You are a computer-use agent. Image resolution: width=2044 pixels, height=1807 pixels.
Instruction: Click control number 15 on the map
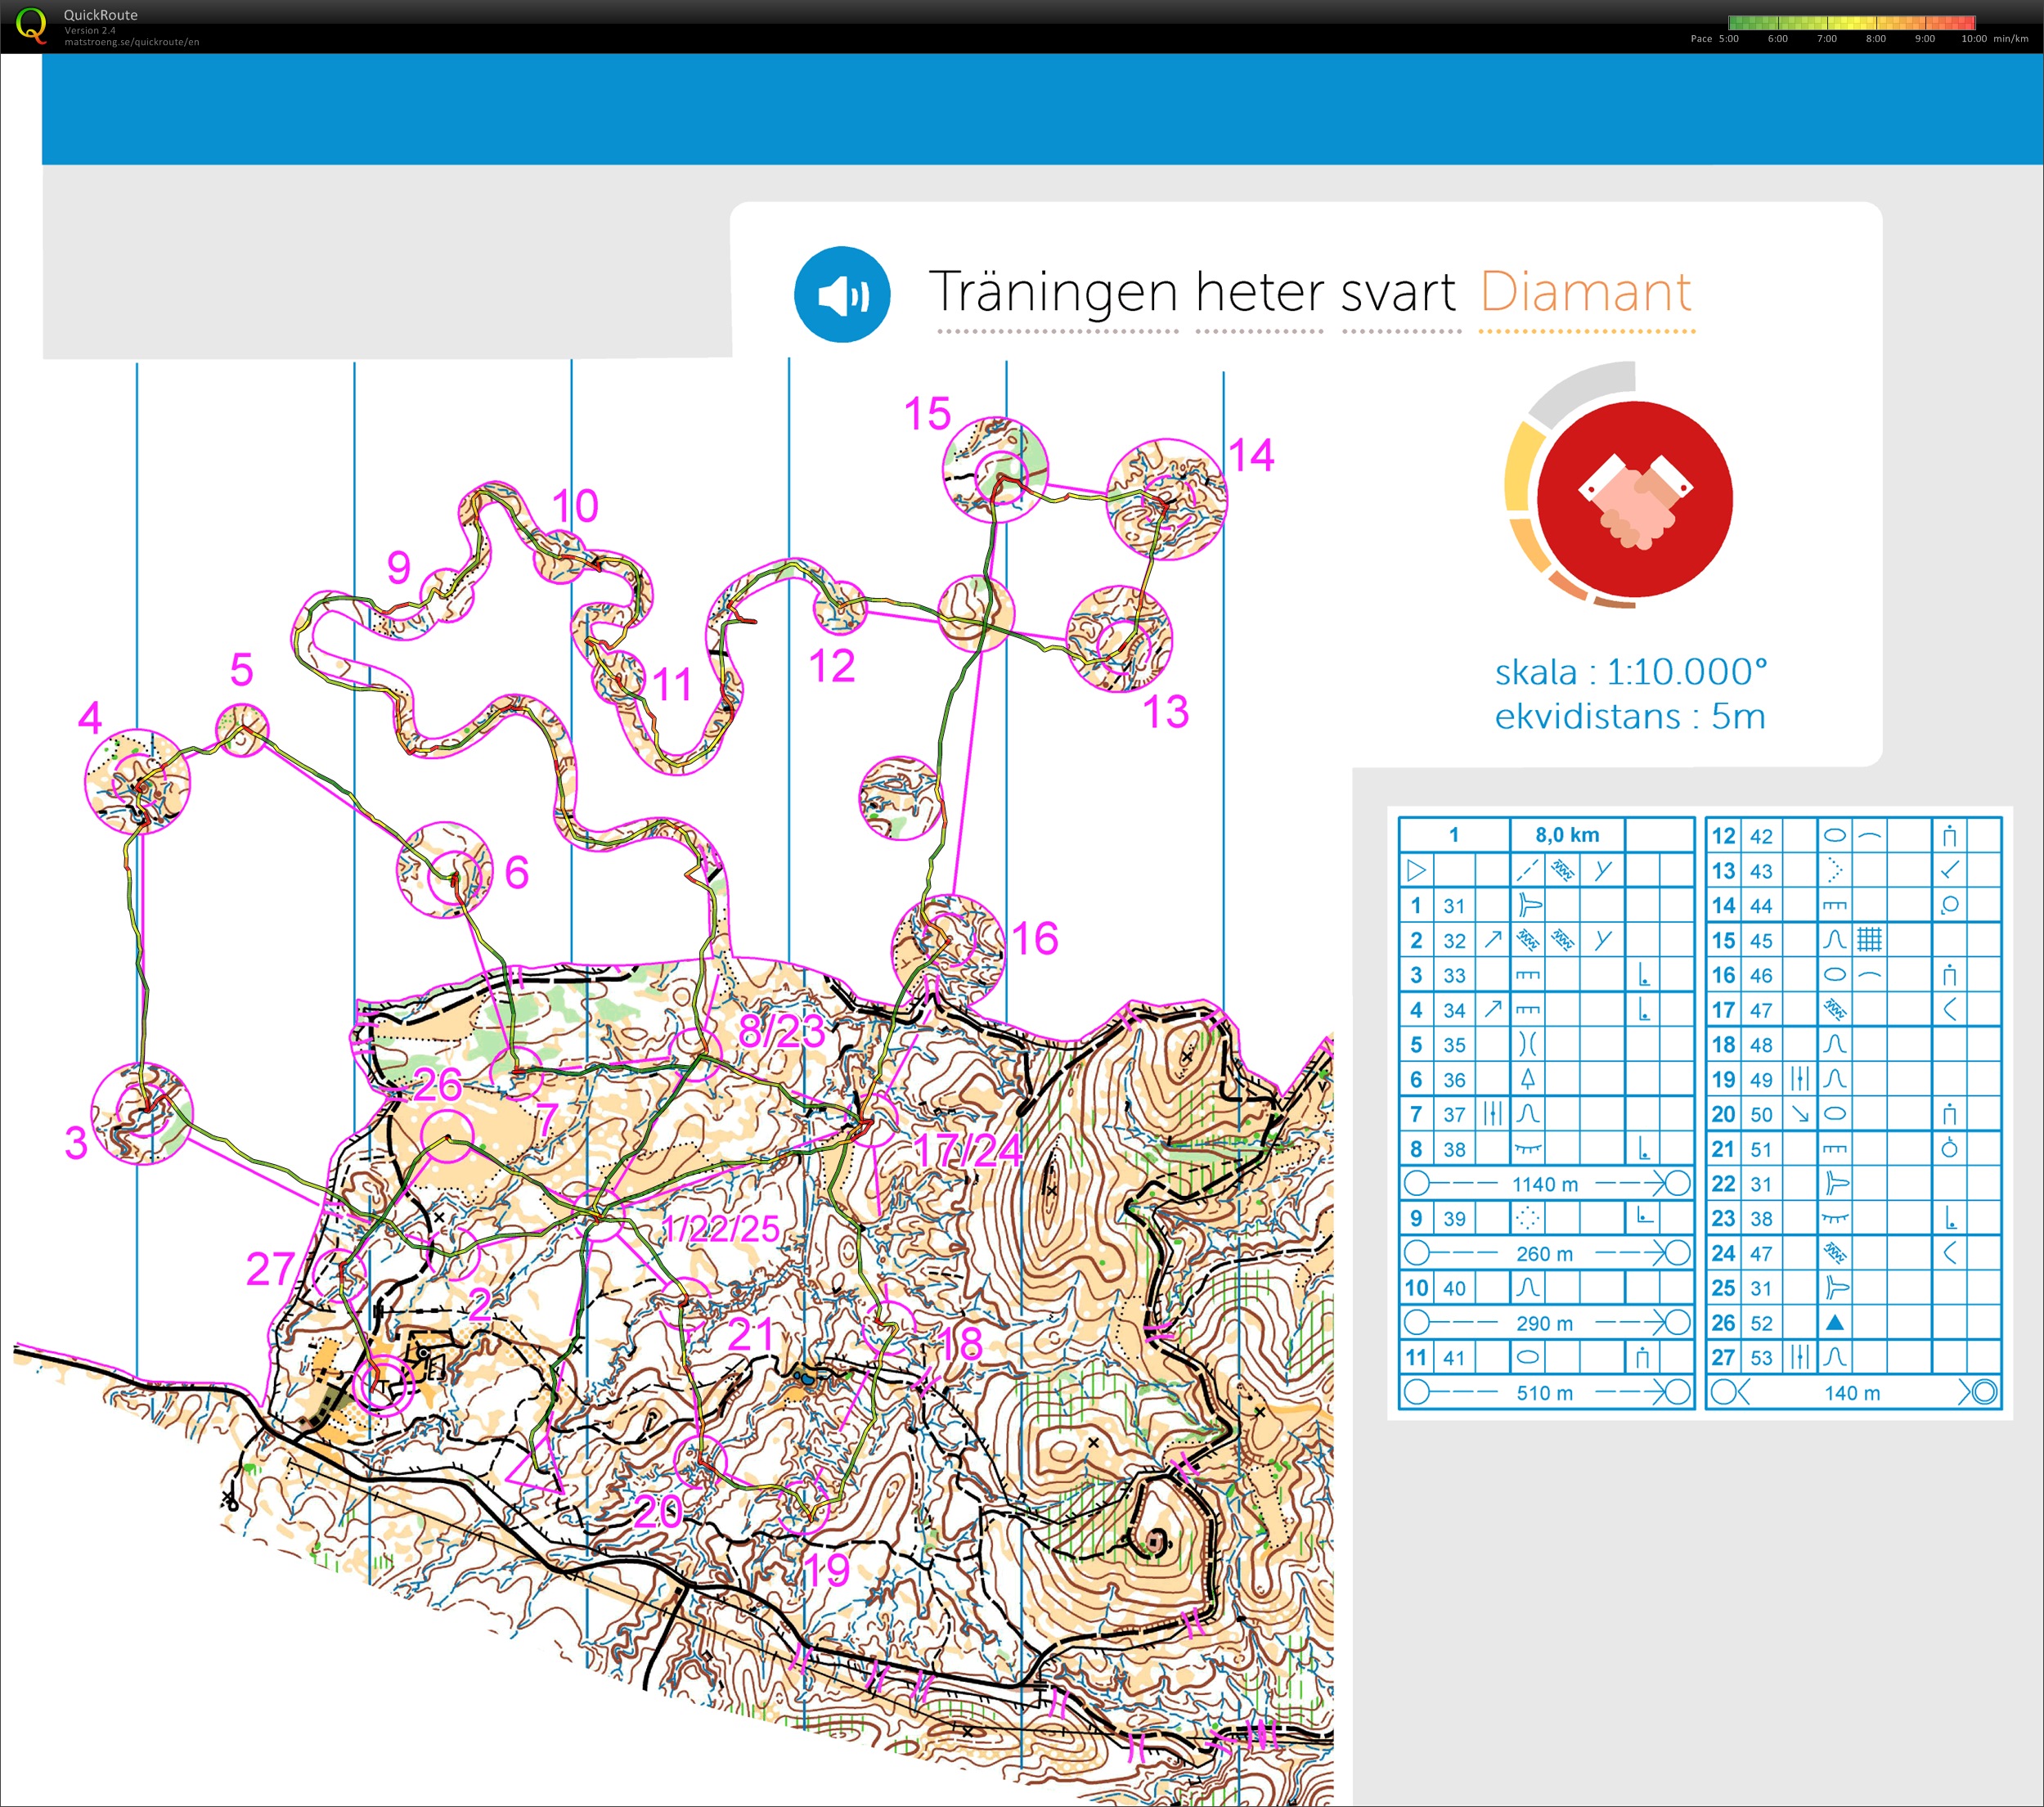(x=927, y=414)
